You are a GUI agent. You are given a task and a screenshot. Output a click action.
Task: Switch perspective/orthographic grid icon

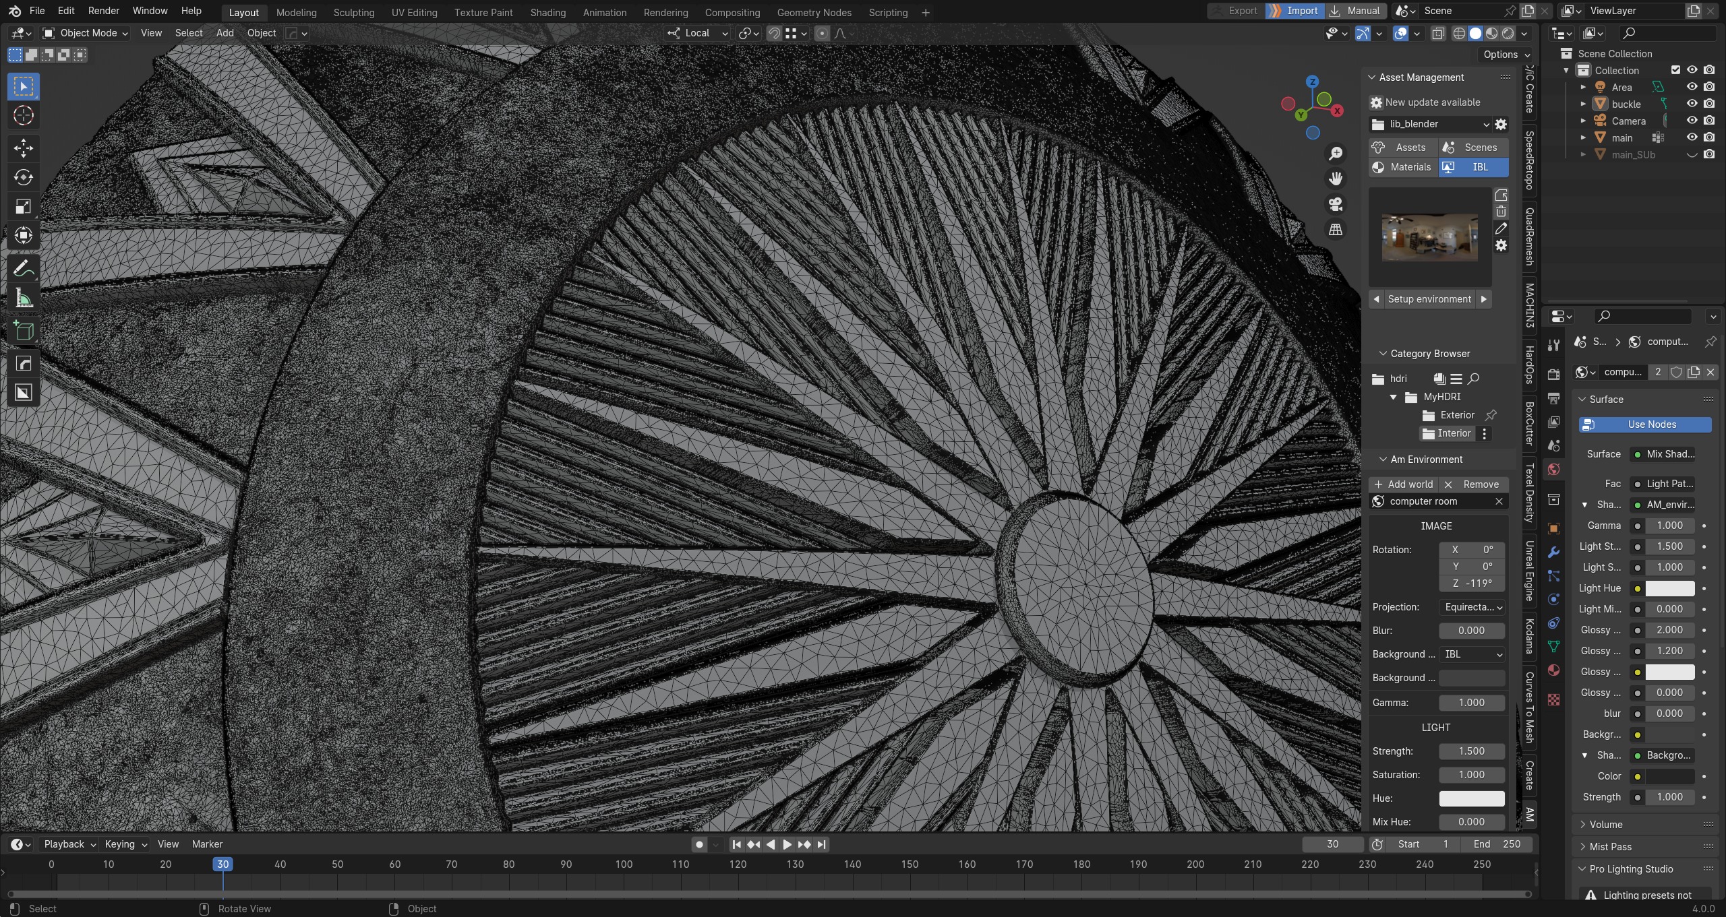click(1335, 230)
